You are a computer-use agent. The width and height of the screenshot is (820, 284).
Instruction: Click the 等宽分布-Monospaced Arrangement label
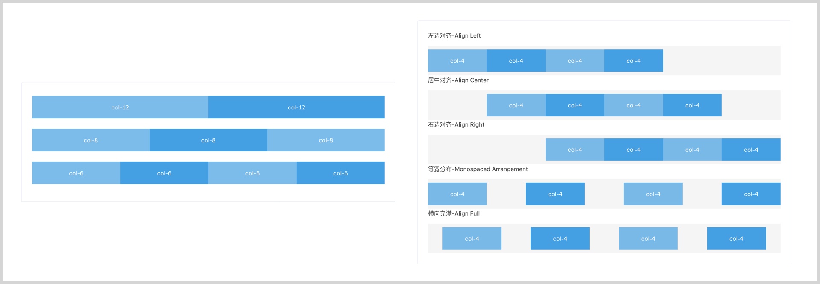(x=478, y=169)
